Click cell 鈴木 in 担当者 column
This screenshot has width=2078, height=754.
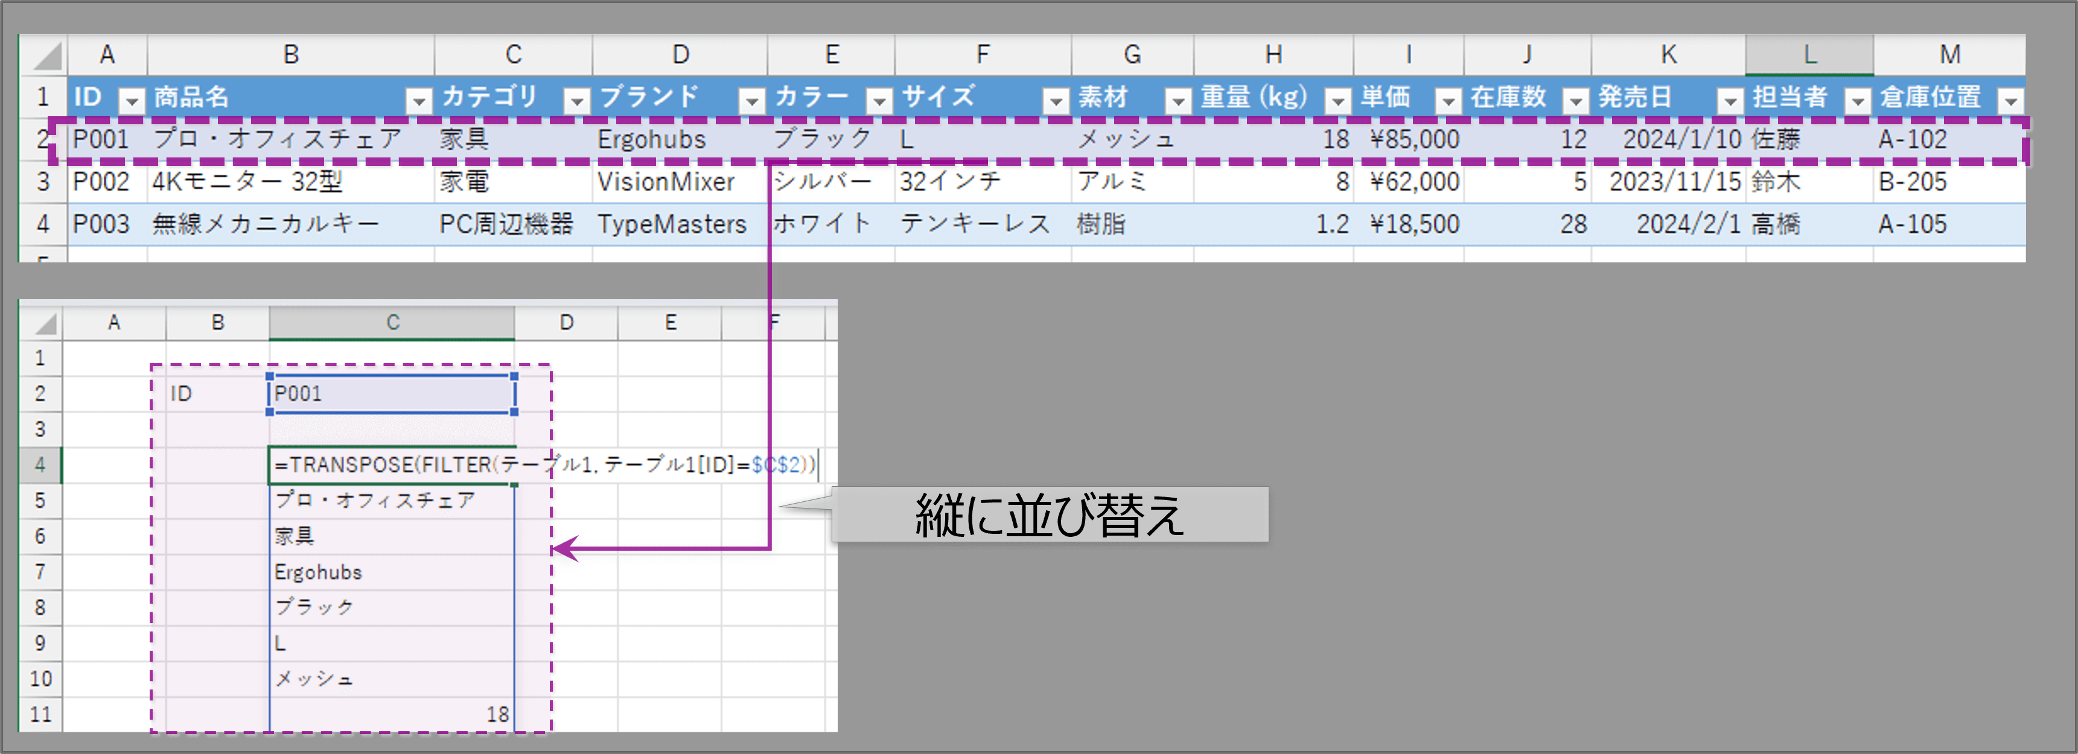pos(1809,182)
